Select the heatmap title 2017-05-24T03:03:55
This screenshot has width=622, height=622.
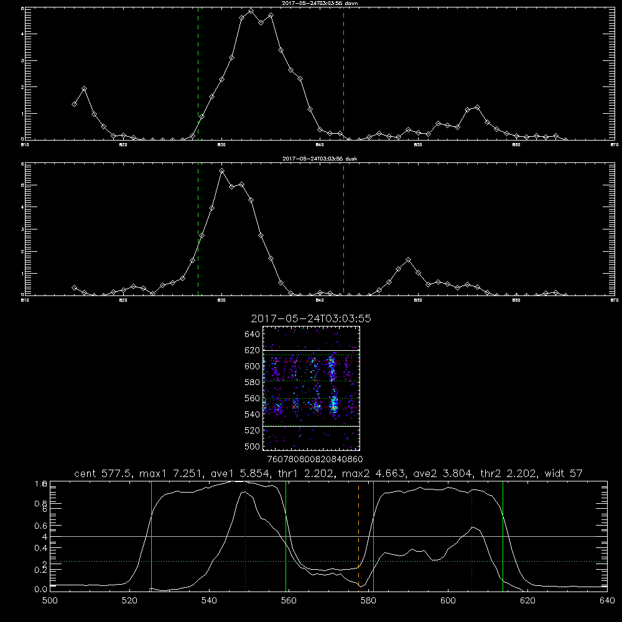coord(311,318)
